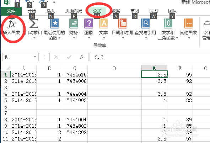Click the Excel application icon in title bar
Image resolution: width=210 pixels, height=143 pixels.
tap(7, 2)
